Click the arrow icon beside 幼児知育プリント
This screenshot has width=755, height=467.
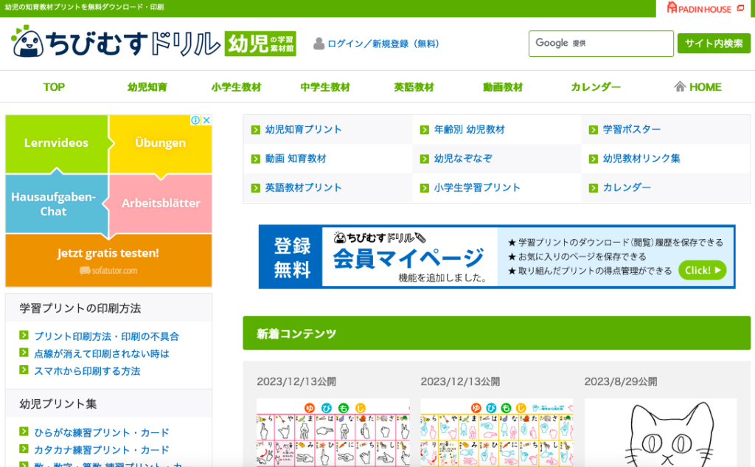256,130
